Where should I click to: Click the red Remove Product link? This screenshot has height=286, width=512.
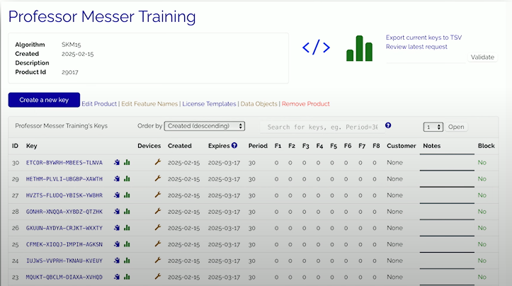[306, 104]
